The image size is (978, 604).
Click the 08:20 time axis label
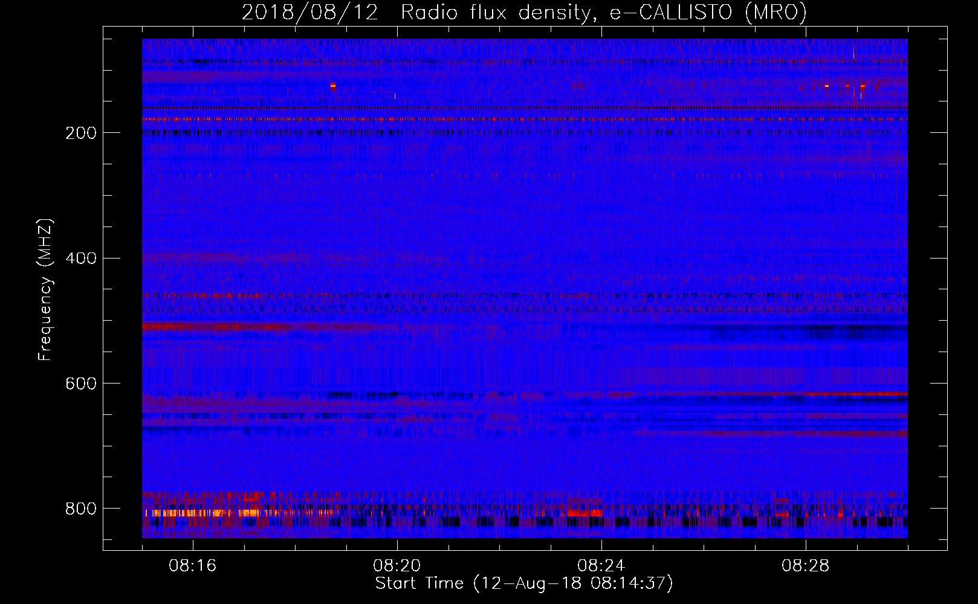pyautogui.click(x=397, y=566)
